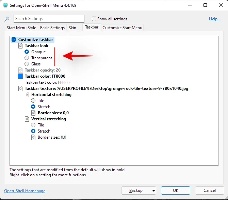Select the Horizontal stretching row
This screenshot has width=228, height=200.
(x=51, y=95)
